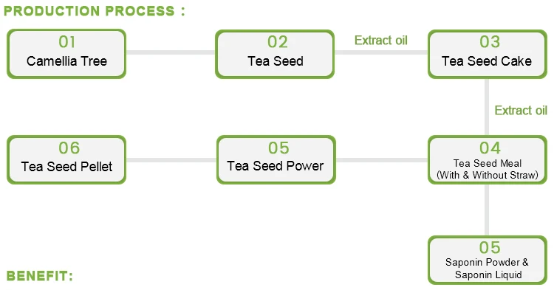Click the number 04 above Tea Seed Meal

pyautogui.click(x=490, y=148)
